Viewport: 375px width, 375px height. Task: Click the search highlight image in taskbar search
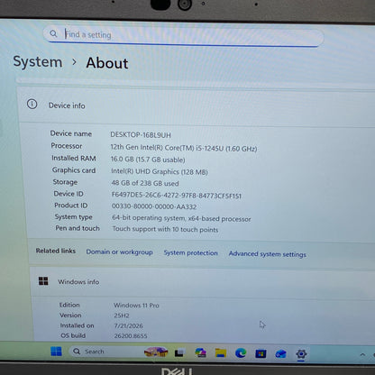(156, 352)
